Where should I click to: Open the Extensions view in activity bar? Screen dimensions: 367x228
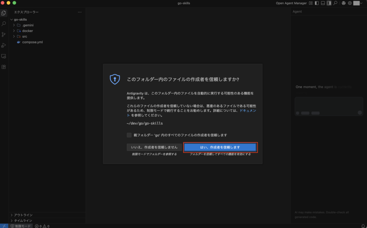point(4,67)
